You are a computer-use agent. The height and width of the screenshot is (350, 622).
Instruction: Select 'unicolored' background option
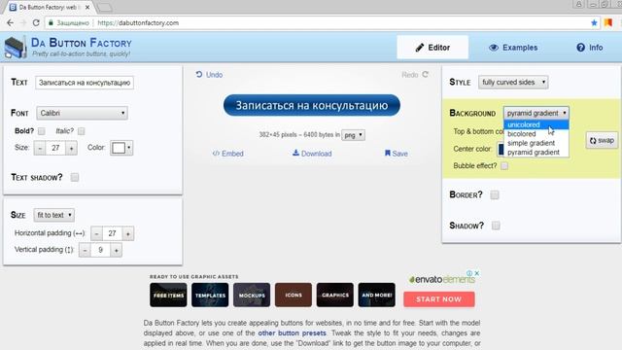536,124
